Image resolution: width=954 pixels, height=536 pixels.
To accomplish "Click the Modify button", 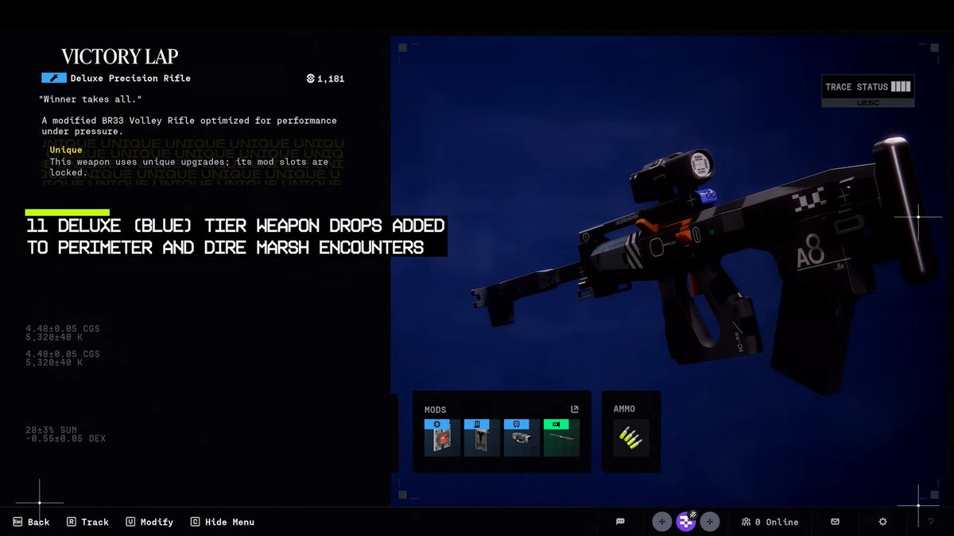I will click(149, 522).
